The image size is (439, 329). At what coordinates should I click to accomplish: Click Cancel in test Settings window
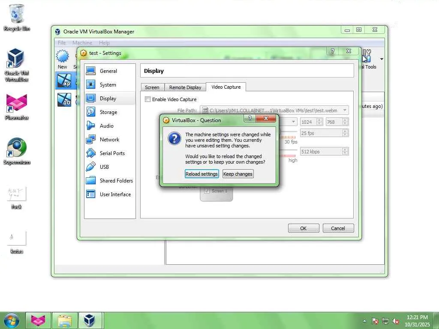pyautogui.click(x=338, y=228)
